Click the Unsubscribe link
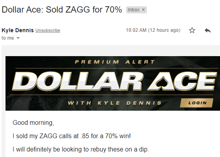 tap(48, 30)
